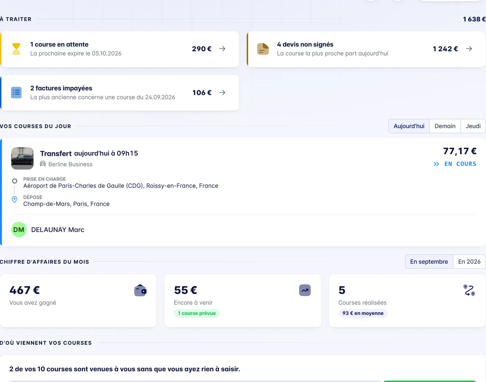Open the arrow next to 106 €
This screenshot has height=382, width=486.
tap(222, 93)
